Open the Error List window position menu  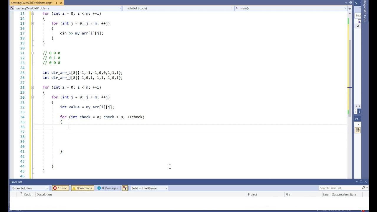click(356, 182)
